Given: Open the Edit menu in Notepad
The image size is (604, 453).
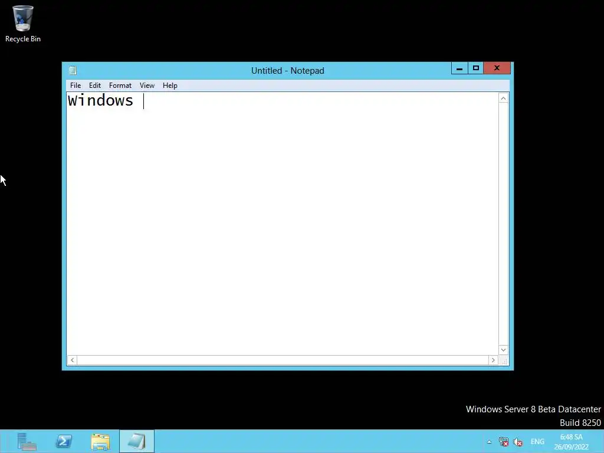Looking at the screenshot, I should (95, 86).
